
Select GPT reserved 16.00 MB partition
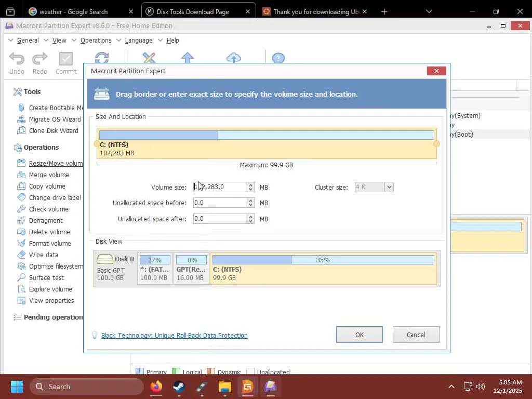(x=191, y=269)
